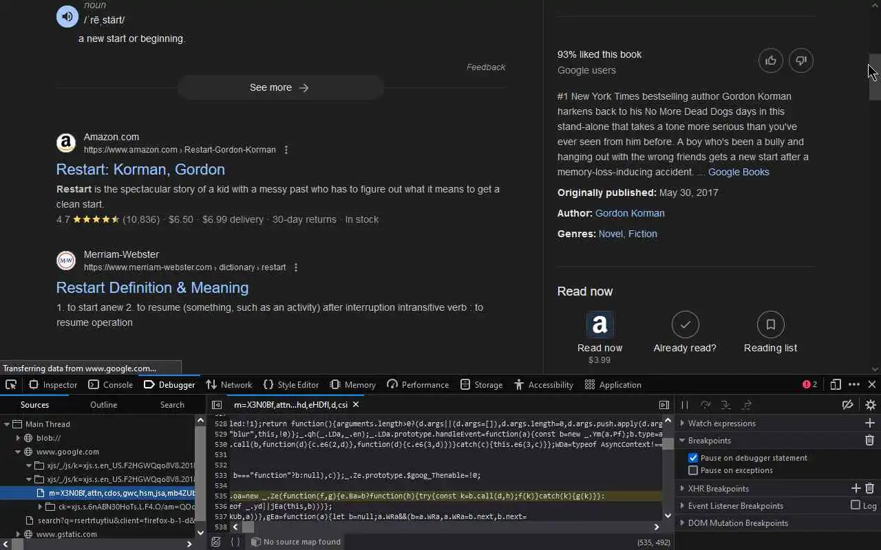This screenshot has width=881, height=550.
Task: Give thumbs down to the book
Action: point(801,60)
